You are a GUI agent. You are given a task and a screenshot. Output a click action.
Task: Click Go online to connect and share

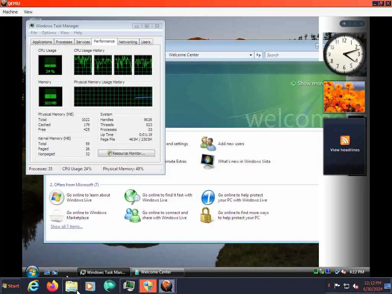156,215
